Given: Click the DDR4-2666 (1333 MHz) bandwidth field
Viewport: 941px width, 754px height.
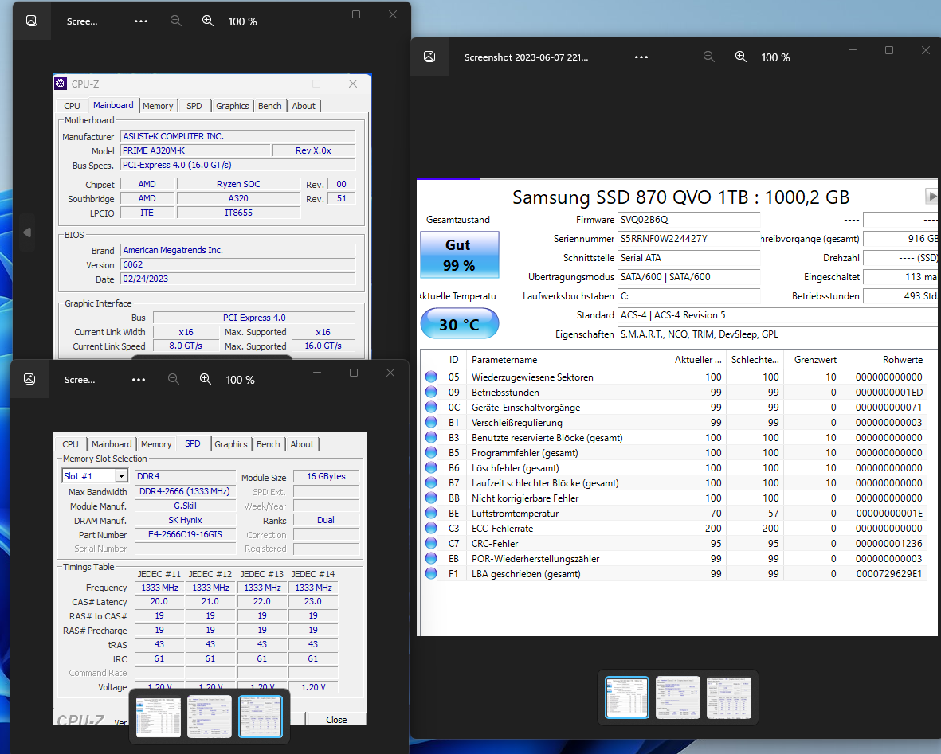Looking at the screenshot, I should click(186, 491).
